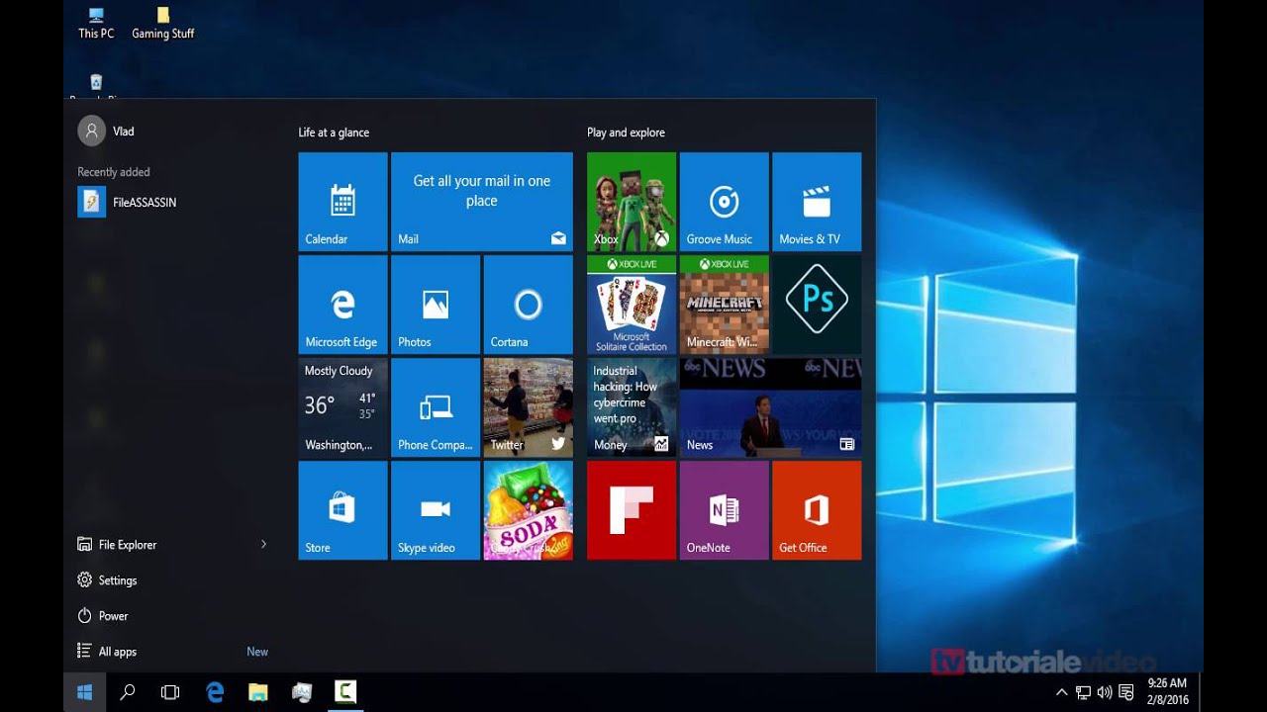Open the Photos tile
The width and height of the screenshot is (1267, 712).
click(x=436, y=305)
